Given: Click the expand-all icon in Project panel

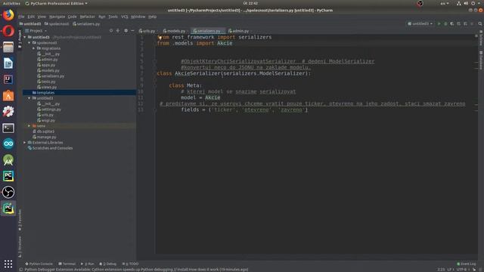Looking at the screenshot, I should pyautogui.click(x=118, y=30).
